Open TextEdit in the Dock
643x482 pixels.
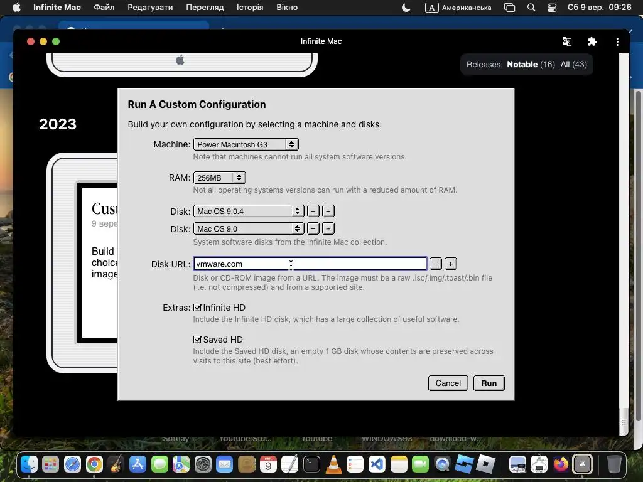point(290,464)
